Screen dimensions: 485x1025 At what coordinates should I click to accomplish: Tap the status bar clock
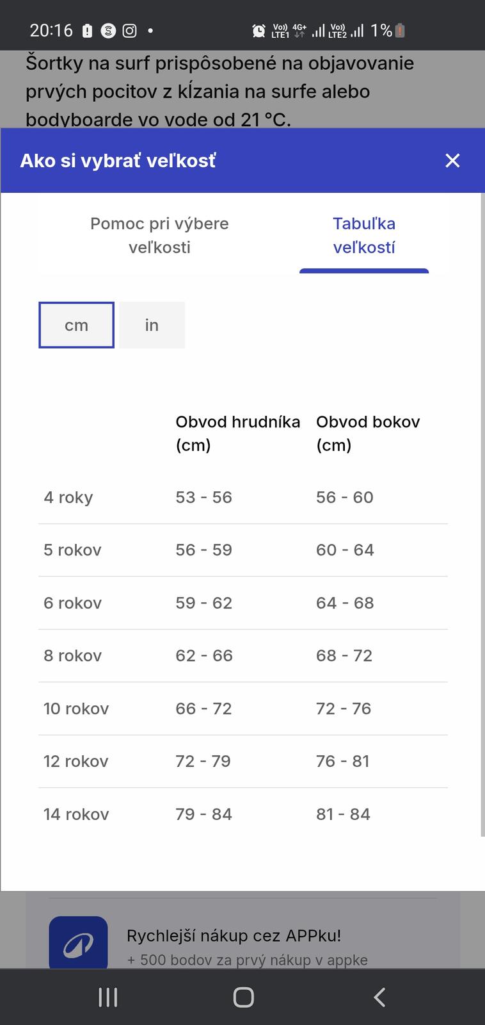[x=51, y=30]
